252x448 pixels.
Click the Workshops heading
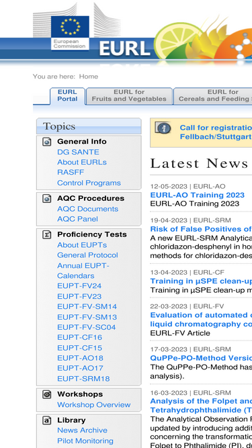pyautogui.click(x=80, y=394)
